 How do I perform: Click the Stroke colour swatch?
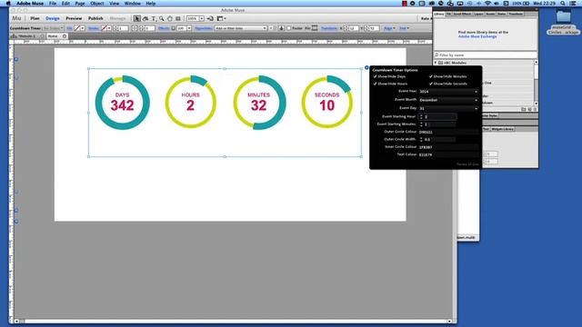pyautogui.click(x=104, y=28)
